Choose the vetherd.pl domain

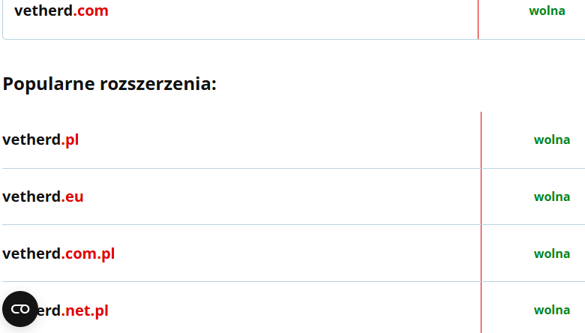coord(40,139)
